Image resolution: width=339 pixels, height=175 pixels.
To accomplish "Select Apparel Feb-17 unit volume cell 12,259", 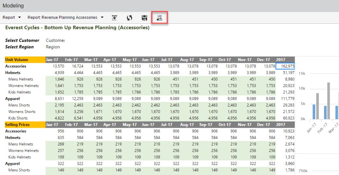I will (74, 99).
